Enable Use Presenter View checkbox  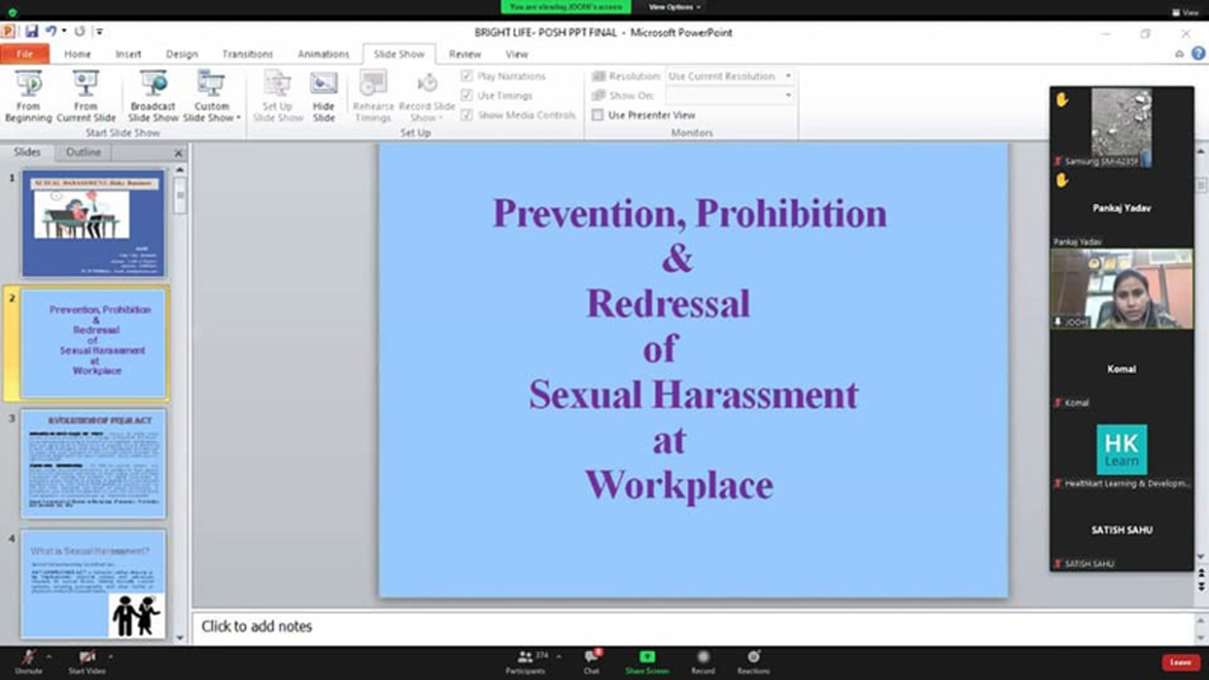[598, 115]
